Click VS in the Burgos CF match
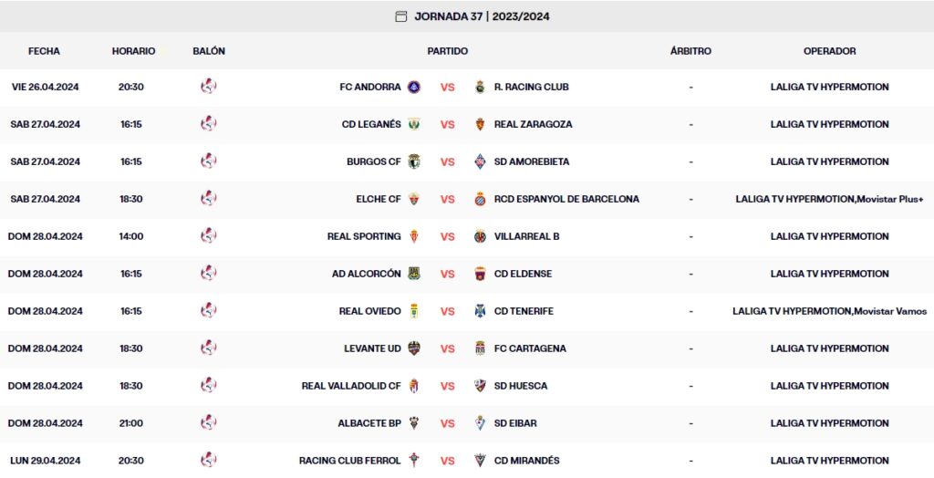The image size is (934, 478). 448,162
